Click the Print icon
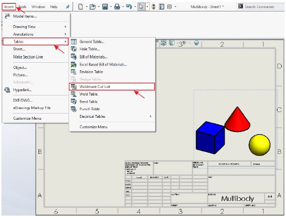286x218 pixels. click(117, 7)
